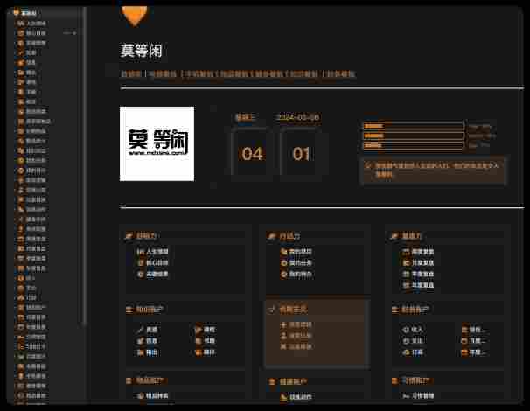
Task: Click the icon beside the 目标力 heading
Action: tap(129, 235)
